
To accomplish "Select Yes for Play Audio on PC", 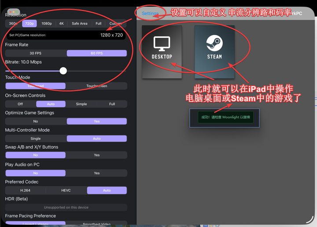I will [x=96, y=173].
